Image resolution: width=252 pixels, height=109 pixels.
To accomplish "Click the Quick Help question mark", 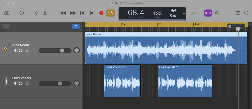I will click(22, 13).
